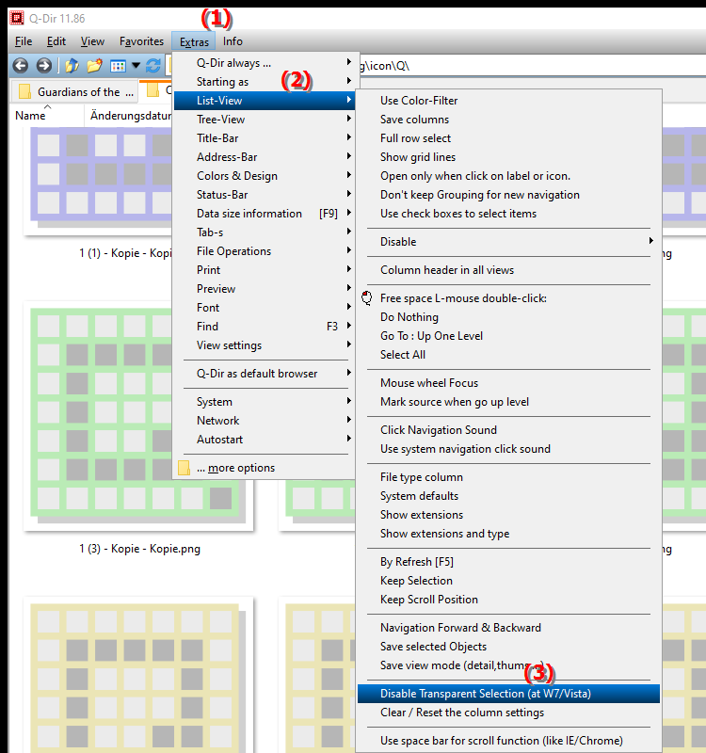Viewport: 706px width, 753px height.
Task: Toggle Don't keep Grouping for new navigation
Action: click(x=508, y=195)
